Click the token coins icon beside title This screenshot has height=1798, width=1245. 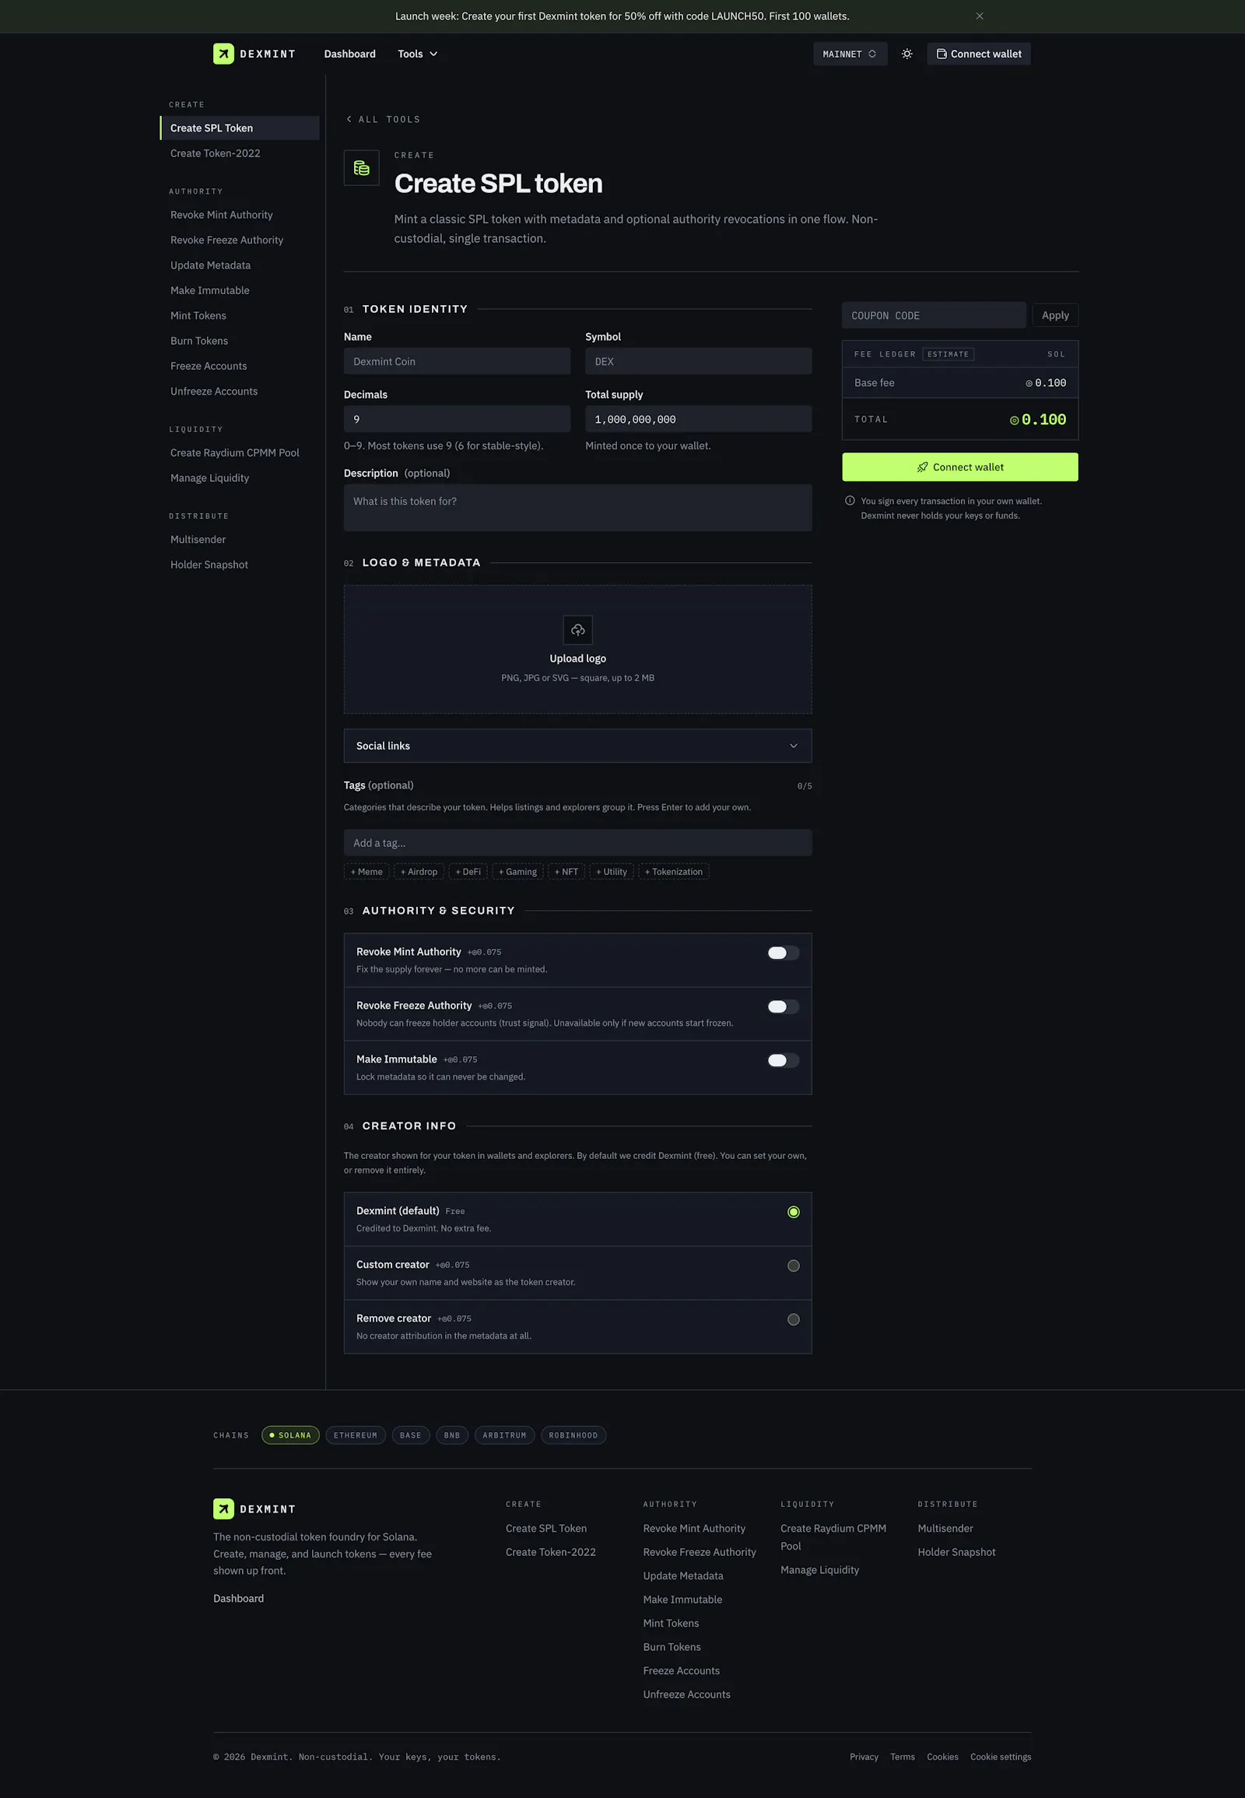[x=361, y=168]
